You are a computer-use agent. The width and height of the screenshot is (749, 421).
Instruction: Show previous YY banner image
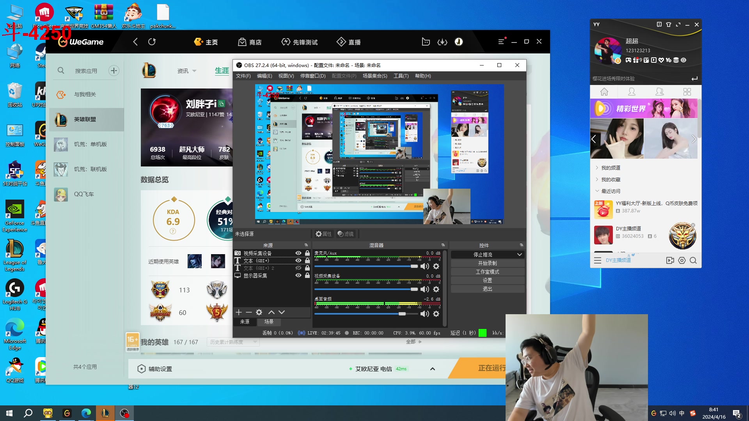tap(594, 139)
